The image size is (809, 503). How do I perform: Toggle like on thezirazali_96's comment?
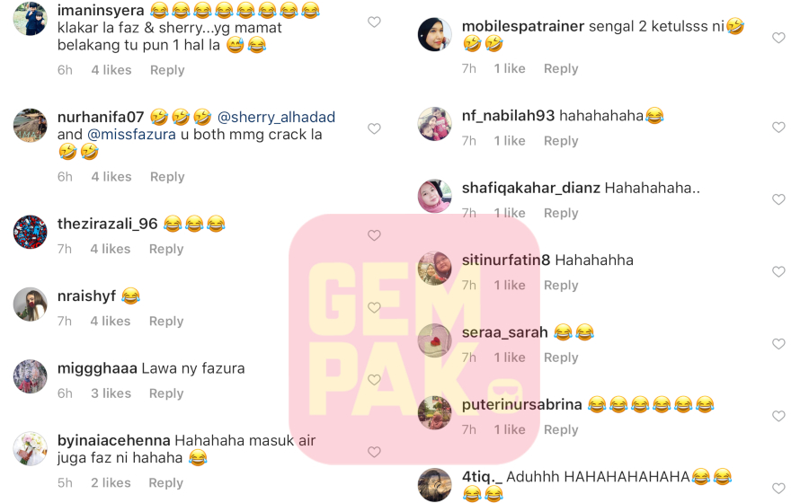(x=374, y=235)
